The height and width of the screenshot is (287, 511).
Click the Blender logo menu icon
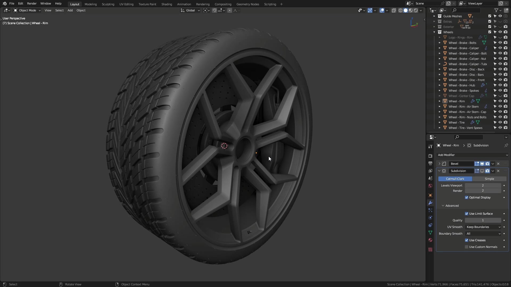5,4
